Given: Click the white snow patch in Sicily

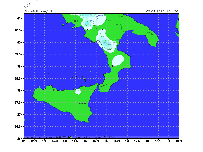Looking at the screenshot, I should (78, 92).
